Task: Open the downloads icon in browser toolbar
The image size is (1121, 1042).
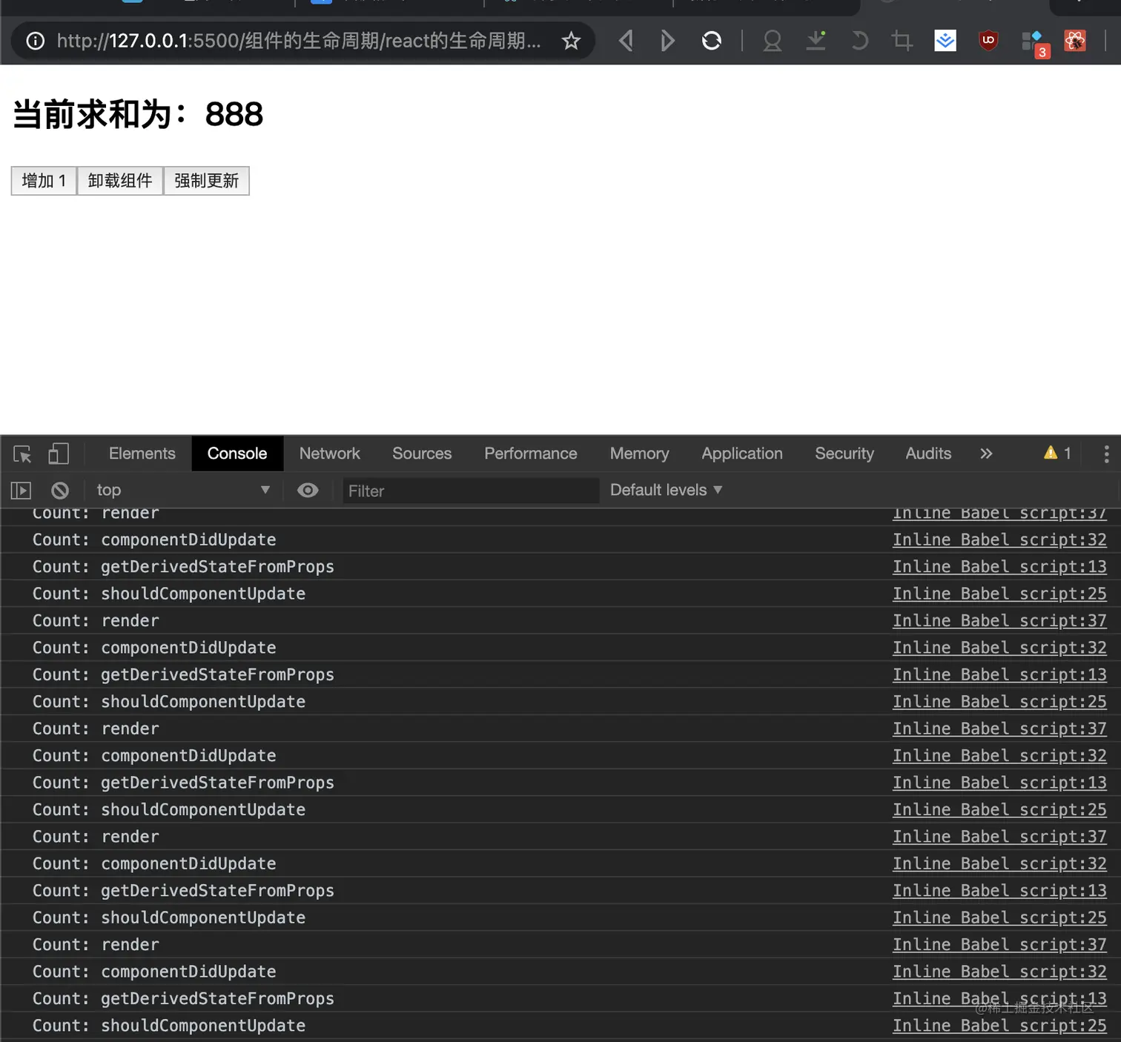Action: tap(816, 41)
